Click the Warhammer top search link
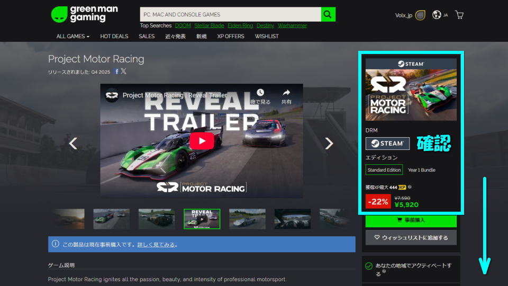Image resolution: width=508 pixels, height=286 pixels. (292, 25)
